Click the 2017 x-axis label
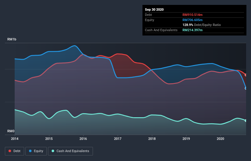Screen dimensions: 251x161 (118, 139)
